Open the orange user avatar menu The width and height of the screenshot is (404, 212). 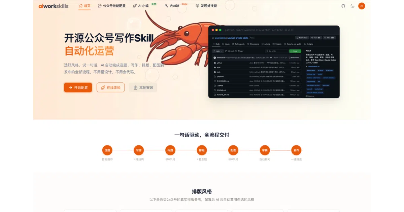pyautogui.click(x=362, y=6)
